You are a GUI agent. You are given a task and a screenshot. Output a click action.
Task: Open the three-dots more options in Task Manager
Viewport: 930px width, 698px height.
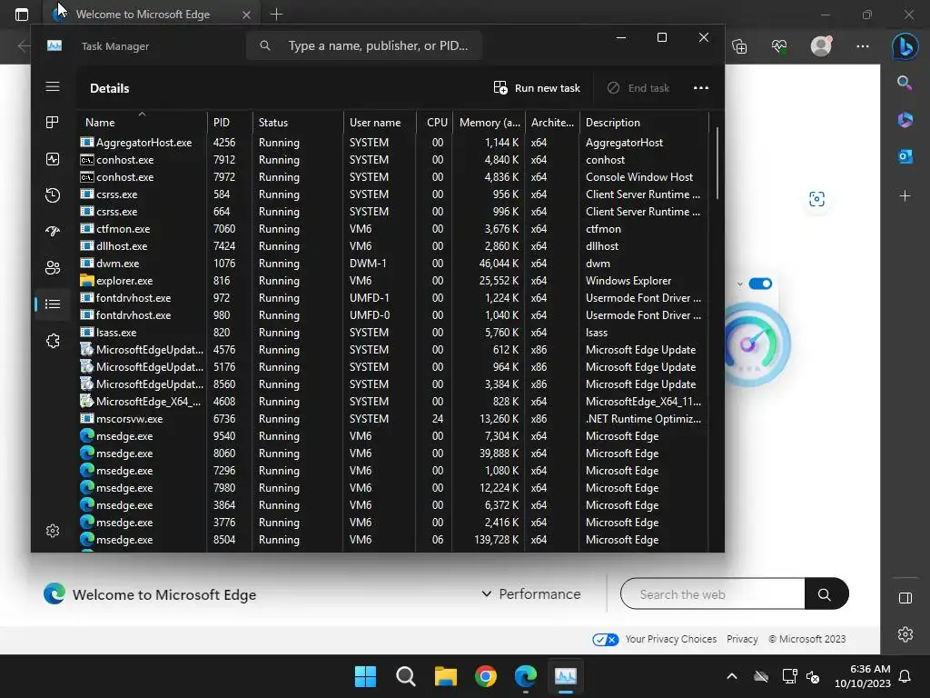[x=700, y=88]
